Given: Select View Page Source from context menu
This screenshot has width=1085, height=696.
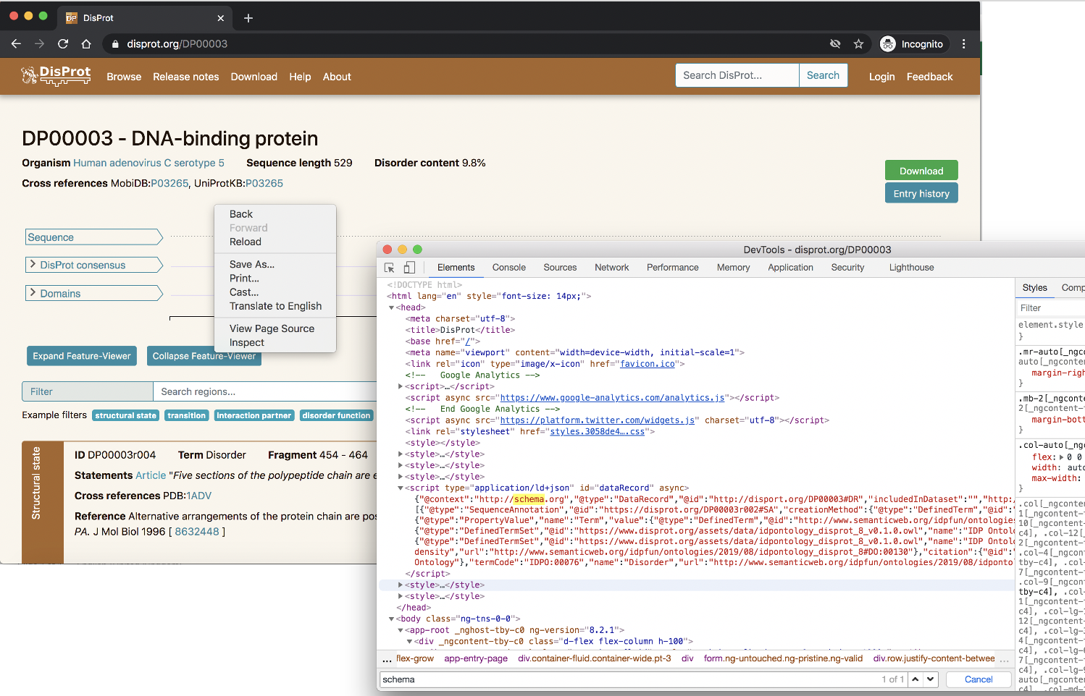Looking at the screenshot, I should coord(271,328).
